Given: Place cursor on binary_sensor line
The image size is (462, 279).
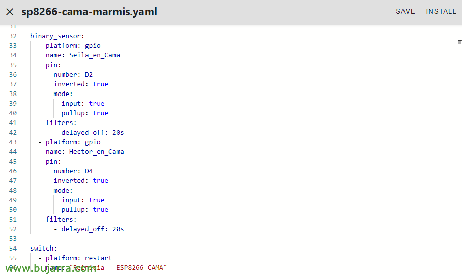Looking at the screenshot, I should pos(57,36).
